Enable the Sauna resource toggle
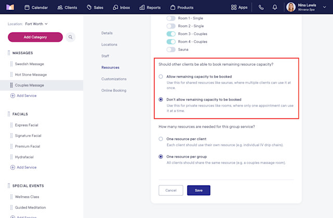Image resolution: width=333 pixels, height=218 pixels. pos(171,50)
